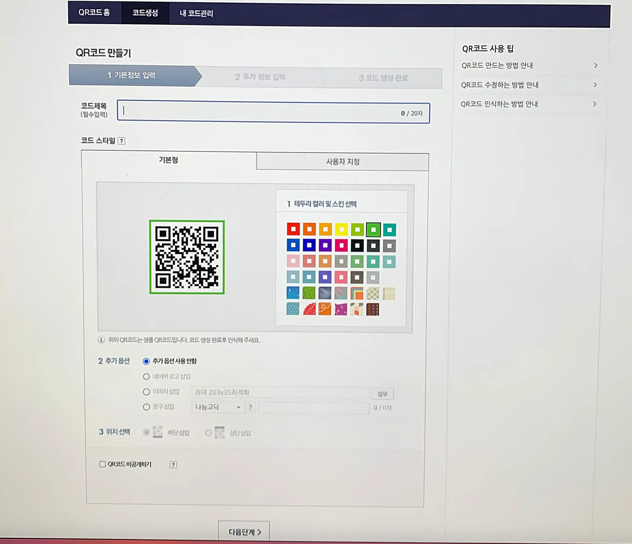Select the beige dotted skin pattern
This screenshot has height=544, width=632.
pos(373,294)
